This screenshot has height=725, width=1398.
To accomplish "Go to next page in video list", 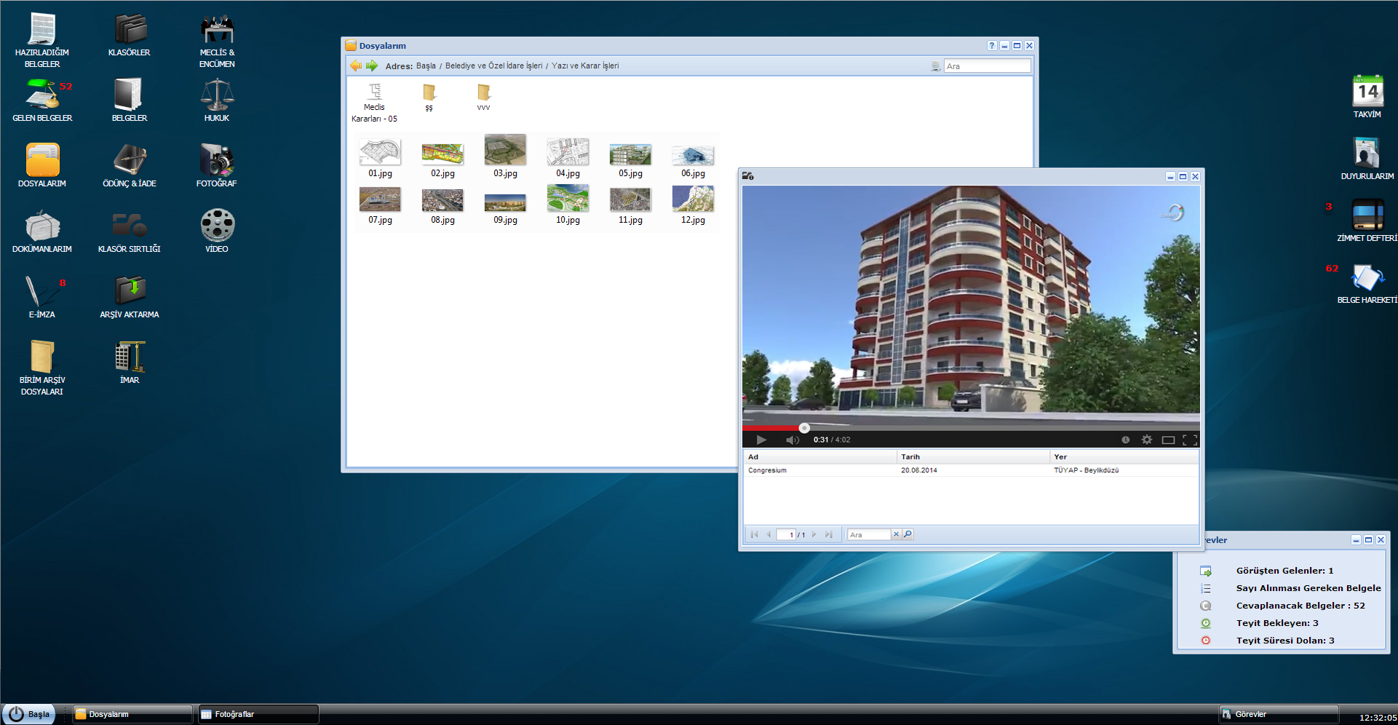I will 814,534.
